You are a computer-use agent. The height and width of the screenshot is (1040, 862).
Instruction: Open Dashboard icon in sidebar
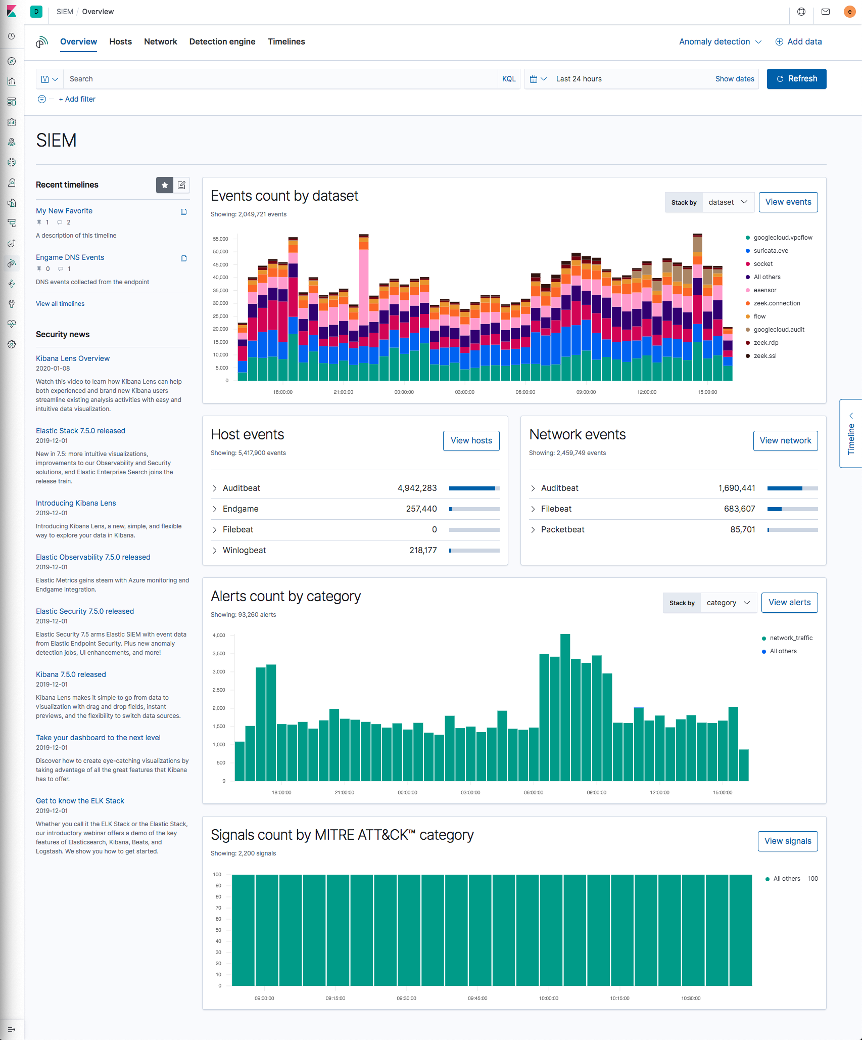pyautogui.click(x=12, y=102)
